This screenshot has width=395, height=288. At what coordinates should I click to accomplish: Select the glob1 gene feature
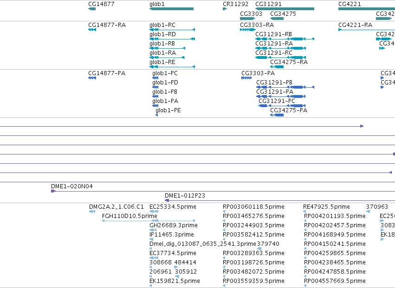click(x=172, y=9)
